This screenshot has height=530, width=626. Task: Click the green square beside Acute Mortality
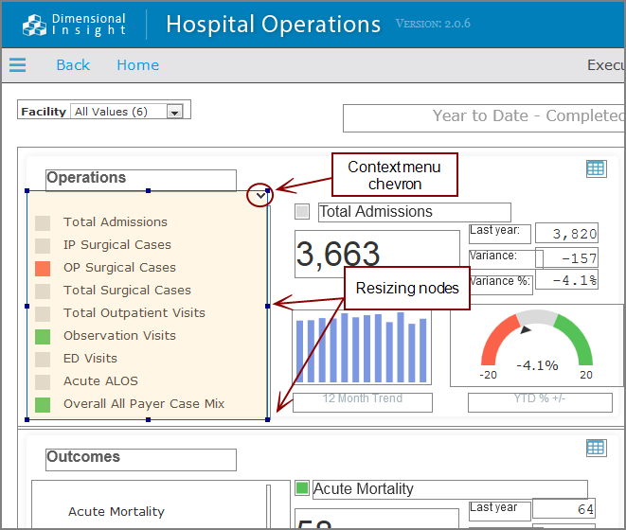click(302, 488)
